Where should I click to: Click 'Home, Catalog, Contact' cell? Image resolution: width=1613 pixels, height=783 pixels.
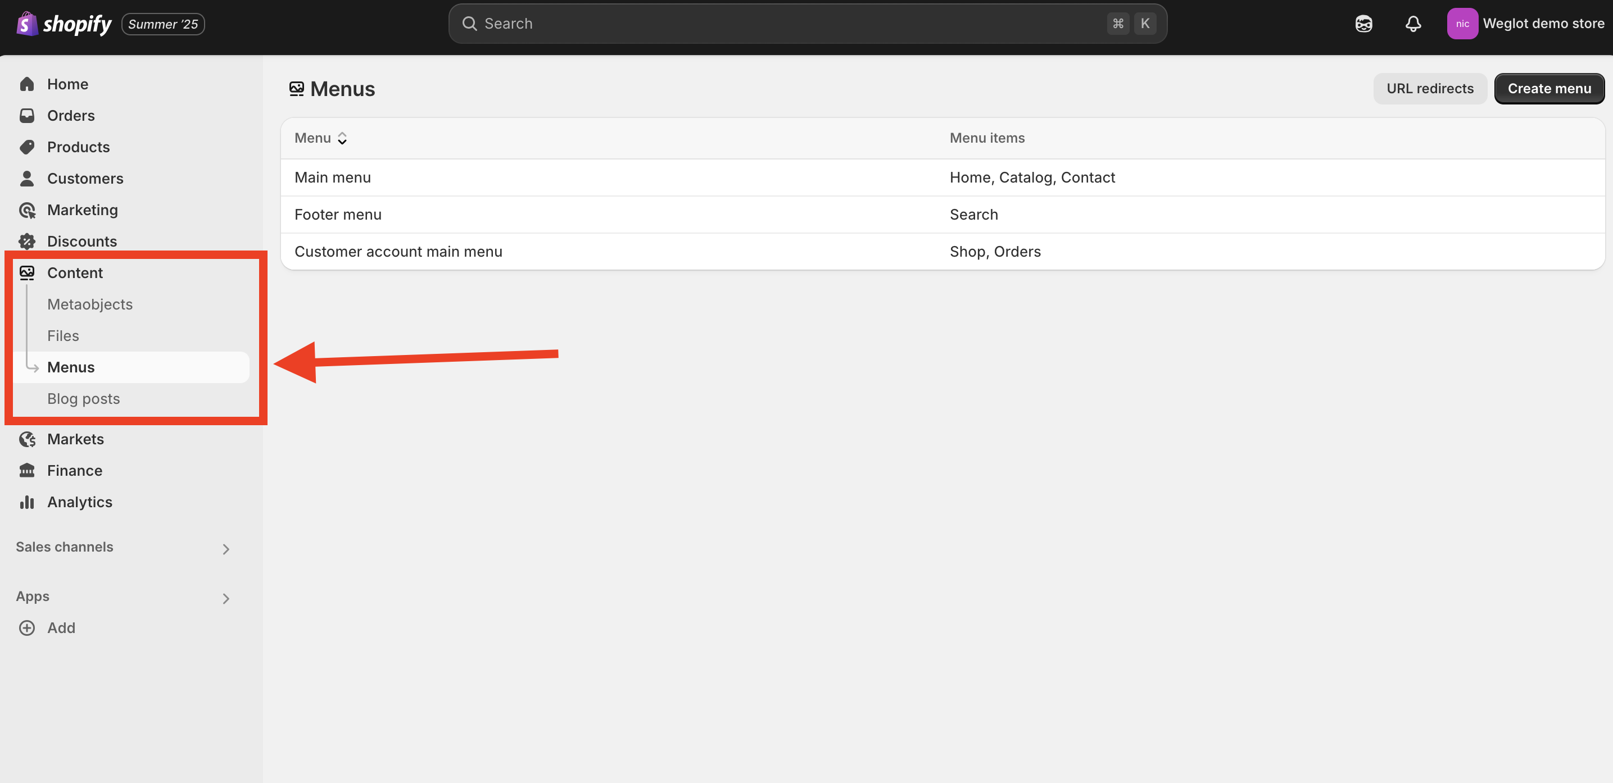[1032, 177]
